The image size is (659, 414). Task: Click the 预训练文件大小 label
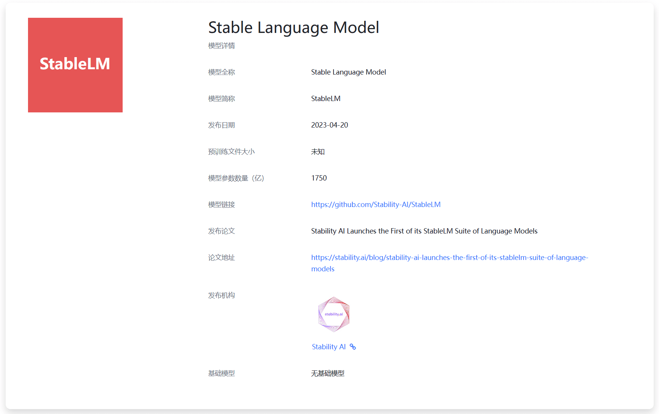point(231,151)
